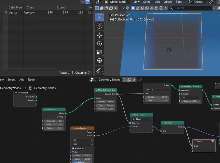Open the 3D dimensions dropdown in Noise Texture
The image size is (220, 163).
pos(82,140)
